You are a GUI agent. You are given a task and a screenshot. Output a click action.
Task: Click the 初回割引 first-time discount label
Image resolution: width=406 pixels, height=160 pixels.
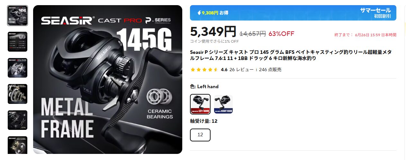(383, 16)
